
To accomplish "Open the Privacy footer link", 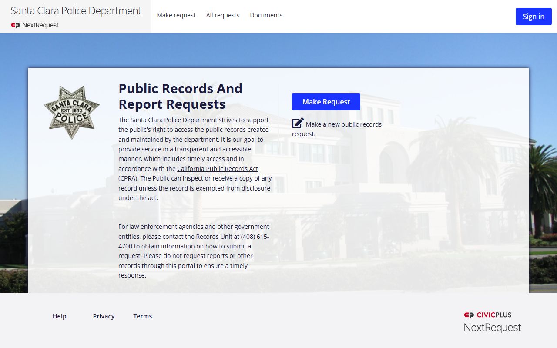I will (104, 316).
